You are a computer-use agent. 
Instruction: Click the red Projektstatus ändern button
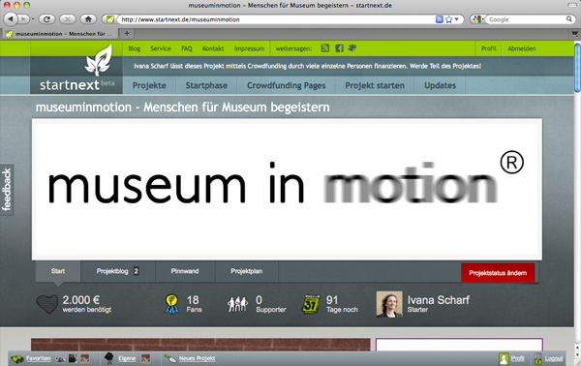498,273
